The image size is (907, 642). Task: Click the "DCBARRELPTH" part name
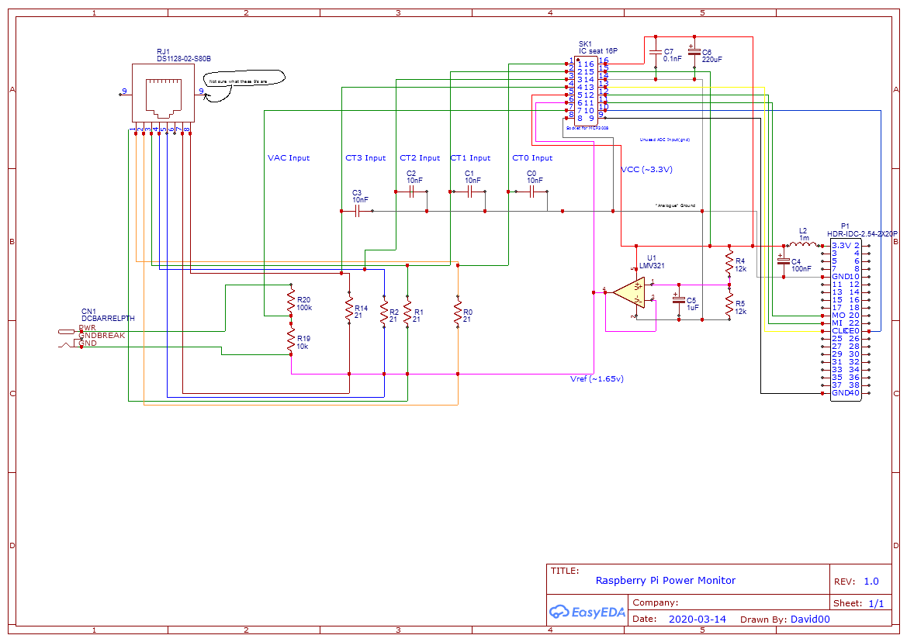(x=108, y=319)
